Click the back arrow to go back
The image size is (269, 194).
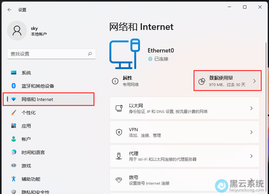coord(9,10)
